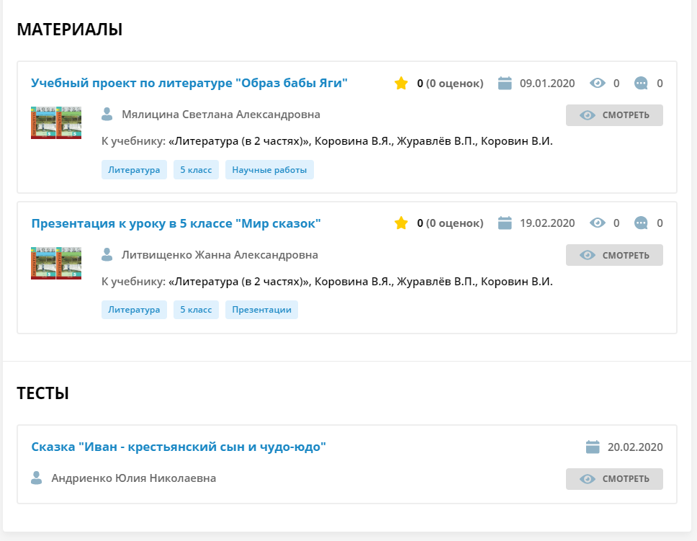
Task: Open 'Иван - крестьянский сын' test link
Action: (179, 447)
